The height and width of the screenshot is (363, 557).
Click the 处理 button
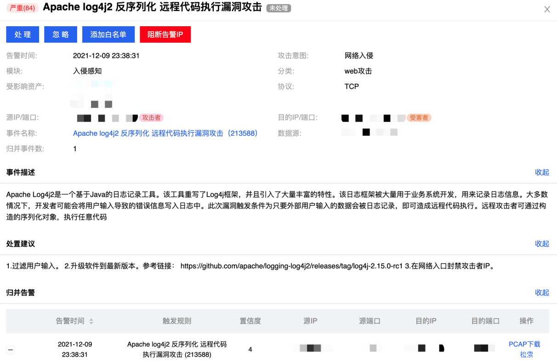[23, 34]
